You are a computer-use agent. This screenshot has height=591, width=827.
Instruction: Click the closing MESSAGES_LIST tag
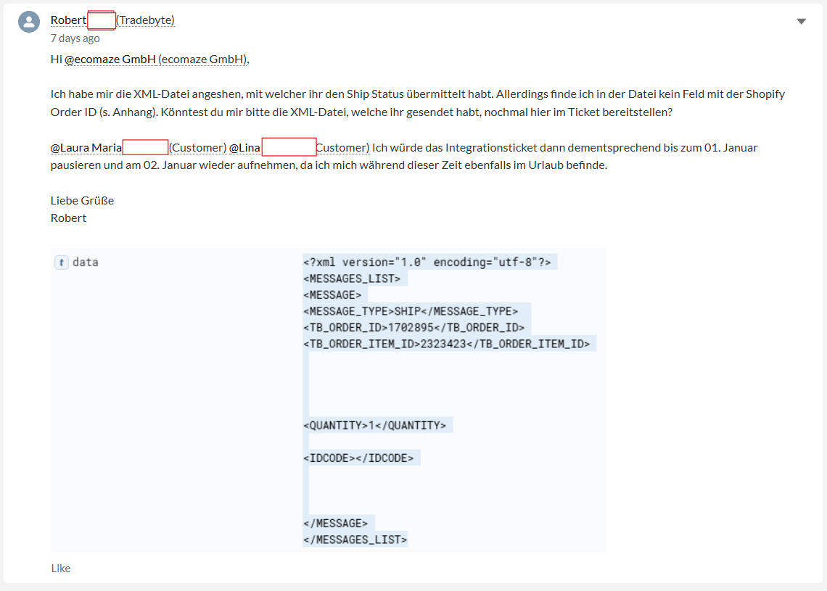[355, 540]
